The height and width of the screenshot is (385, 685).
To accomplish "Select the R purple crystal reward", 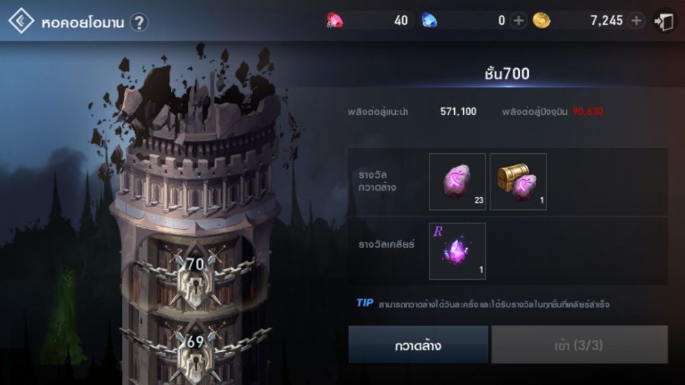I will coord(458,251).
